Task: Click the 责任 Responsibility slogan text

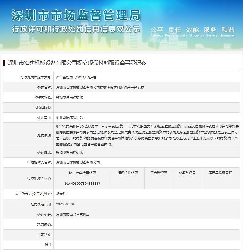Action: click(x=176, y=32)
